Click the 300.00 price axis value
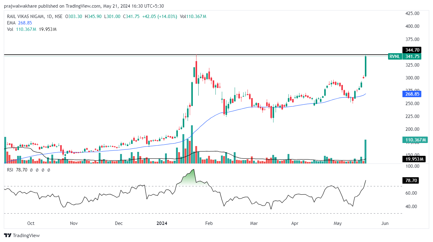Screen dimensions: 433x242 [x=412, y=78]
